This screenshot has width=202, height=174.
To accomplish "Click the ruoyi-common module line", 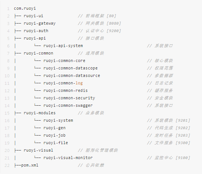I will point(39,53).
